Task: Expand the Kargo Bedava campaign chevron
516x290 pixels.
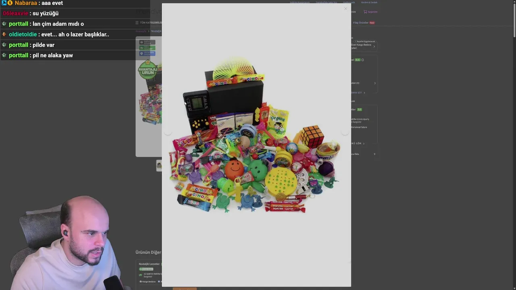Action: 374,46
